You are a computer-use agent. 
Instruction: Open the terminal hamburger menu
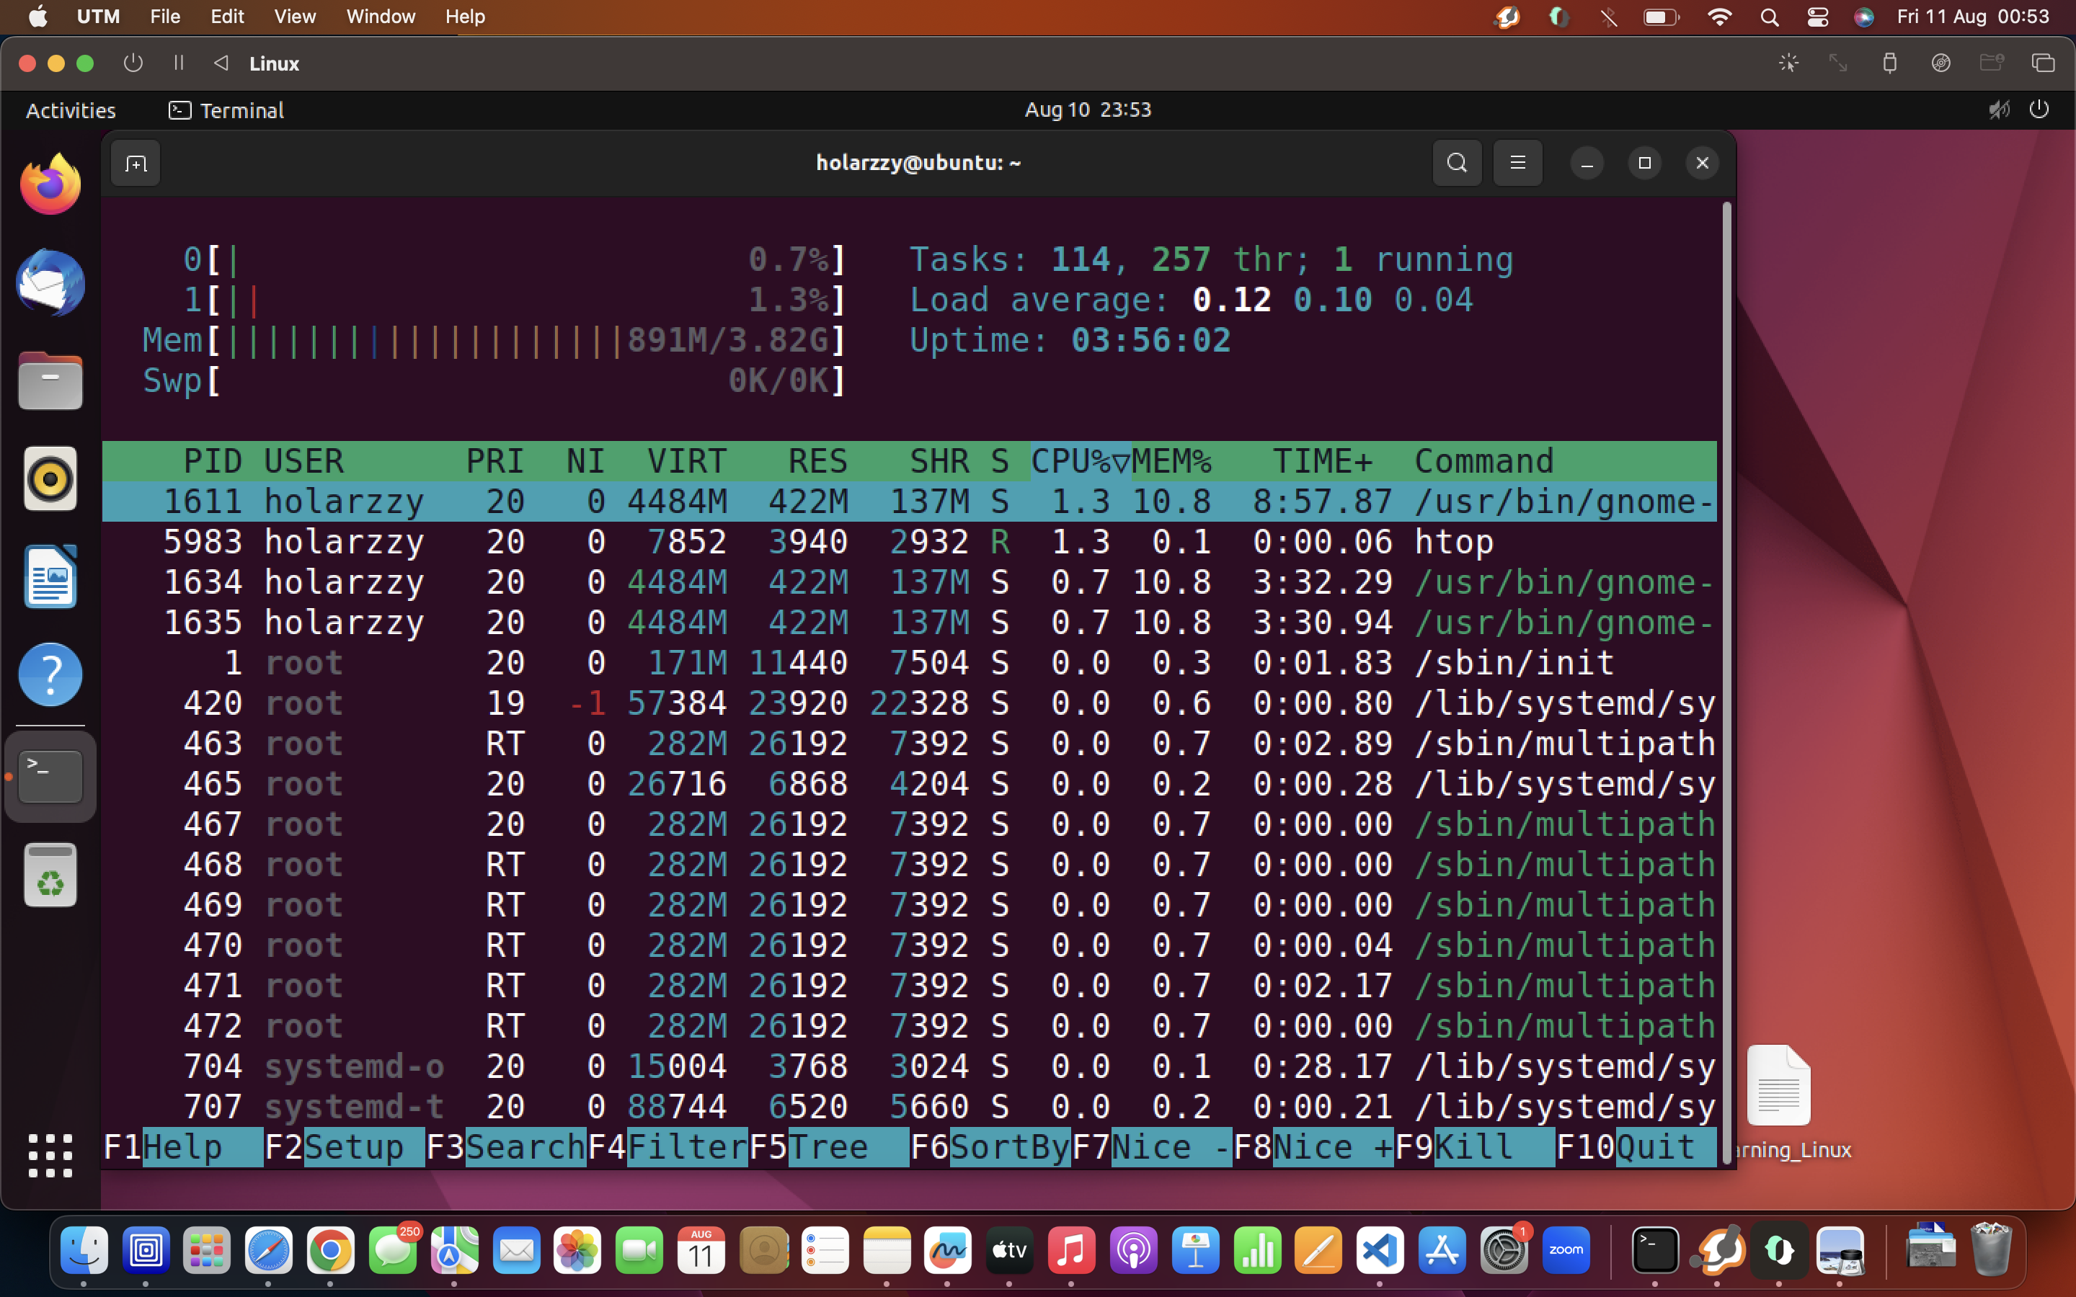[1517, 163]
